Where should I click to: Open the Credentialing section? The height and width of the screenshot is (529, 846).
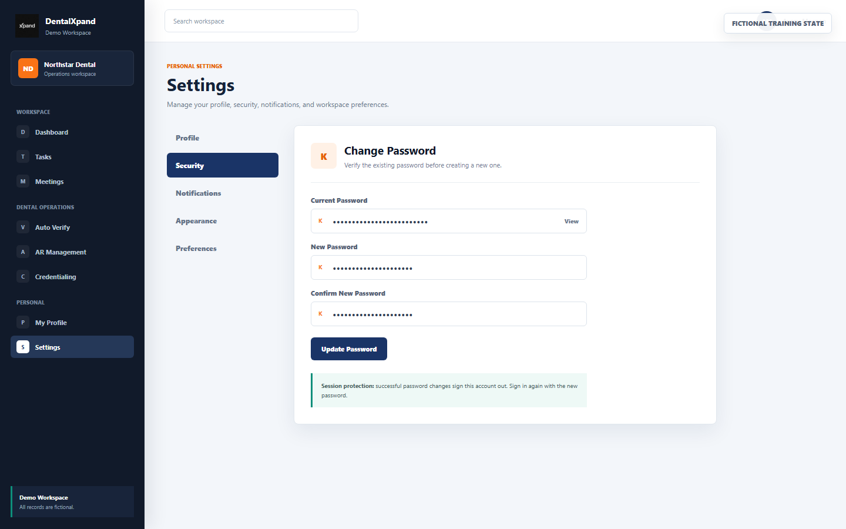tap(72, 277)
